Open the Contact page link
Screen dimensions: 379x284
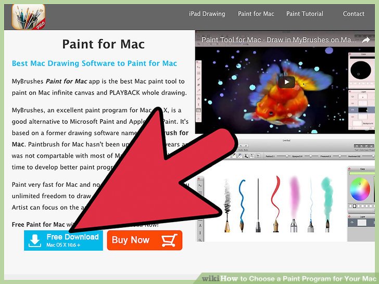click(x=353, y=14)
